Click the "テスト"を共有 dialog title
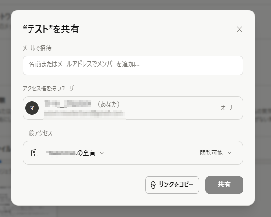This screenshot has height=217, width=271. click(x=51, y=29)
